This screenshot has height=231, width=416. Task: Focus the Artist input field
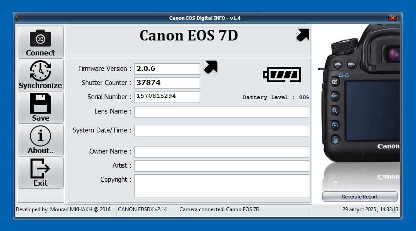tap(222, 166)
